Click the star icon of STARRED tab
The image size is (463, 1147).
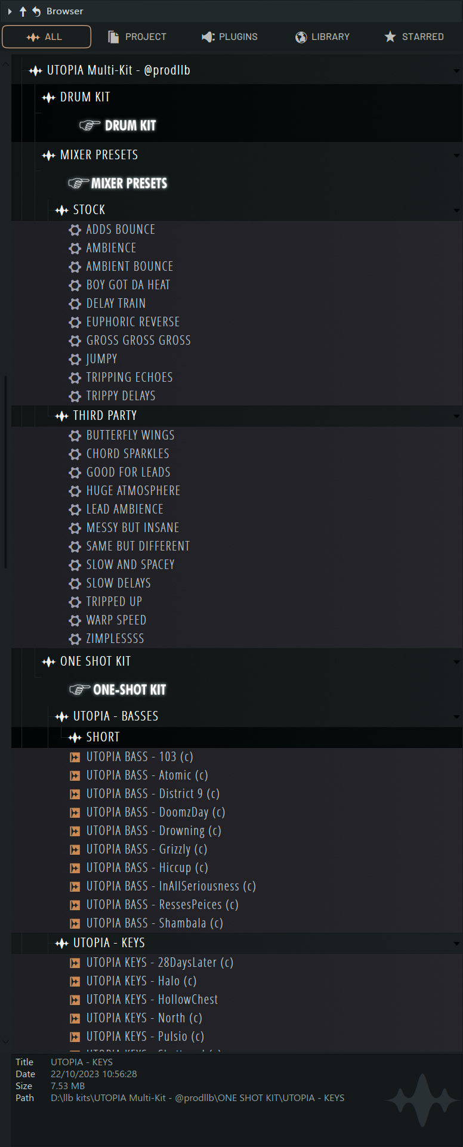click(x=390, y=37)
